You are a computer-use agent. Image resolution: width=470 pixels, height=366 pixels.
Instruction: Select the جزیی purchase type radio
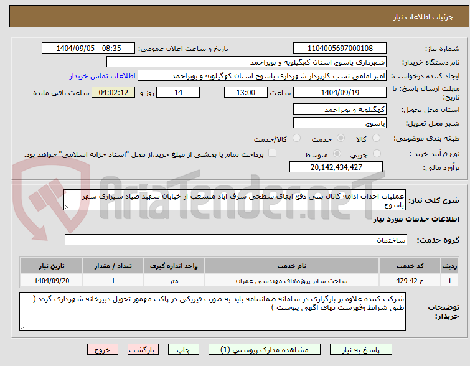tap(377, 154)
